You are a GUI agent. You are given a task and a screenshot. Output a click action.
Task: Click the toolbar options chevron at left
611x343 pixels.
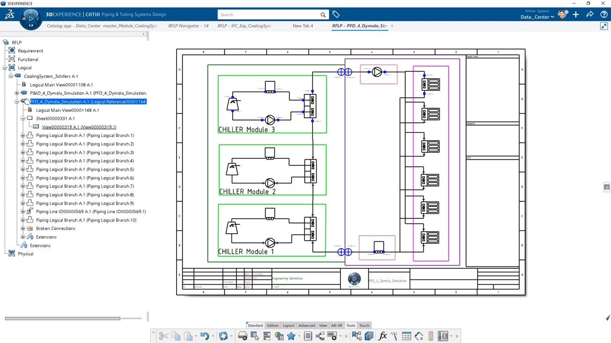click(x=153, y=333)
